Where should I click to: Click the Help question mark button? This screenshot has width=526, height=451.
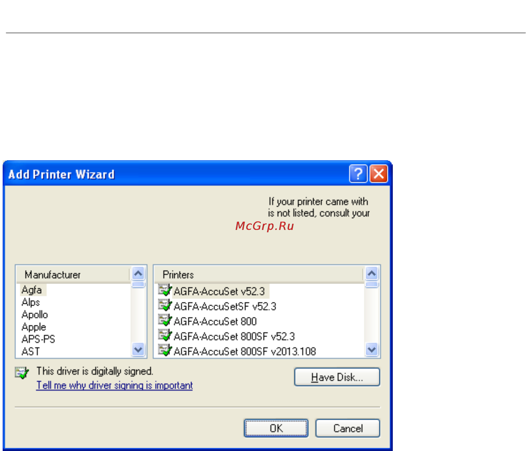pos(358,174)
